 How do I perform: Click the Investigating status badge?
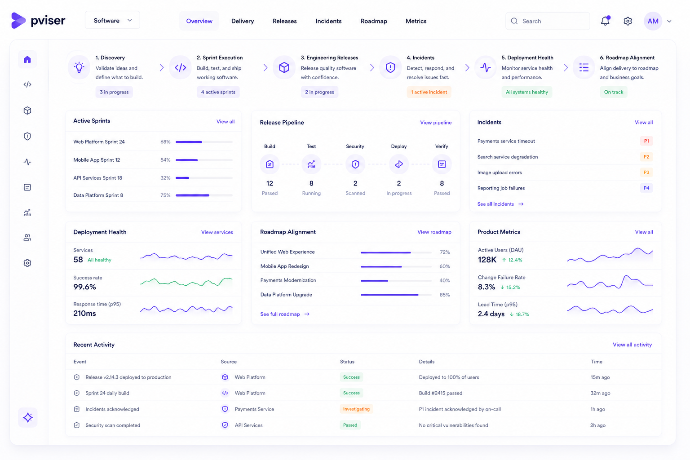coord(356,409)
